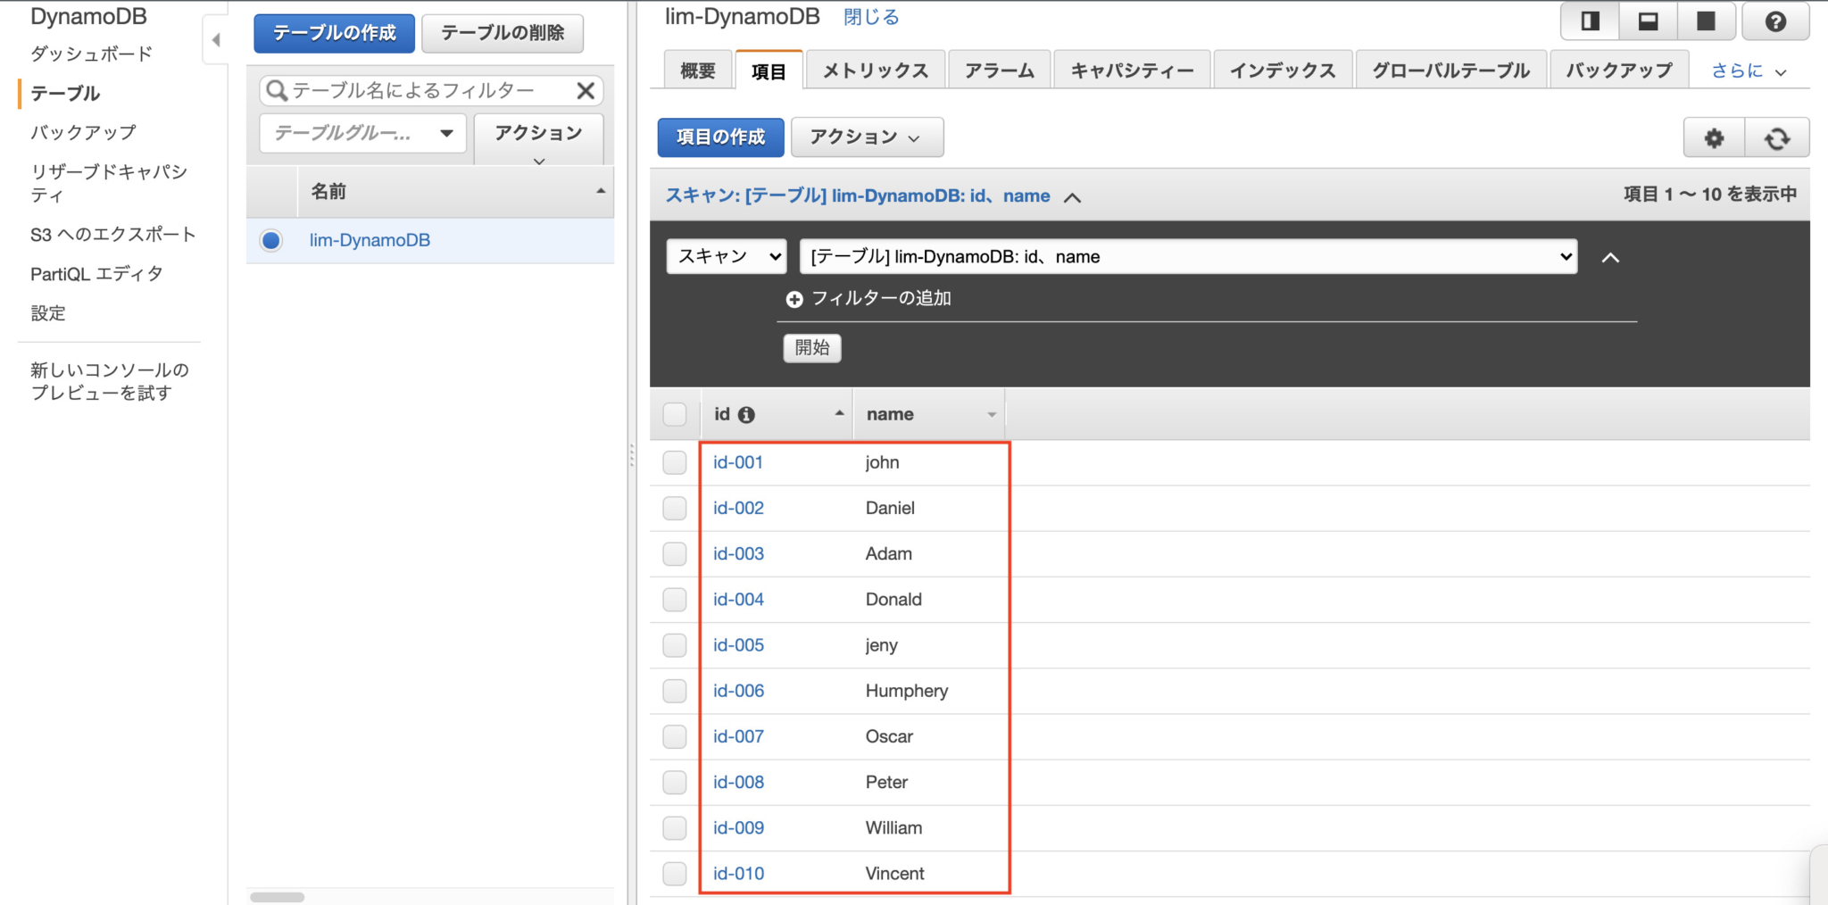Click the 項目の作成 button
1828x905 pixels.
720,137
